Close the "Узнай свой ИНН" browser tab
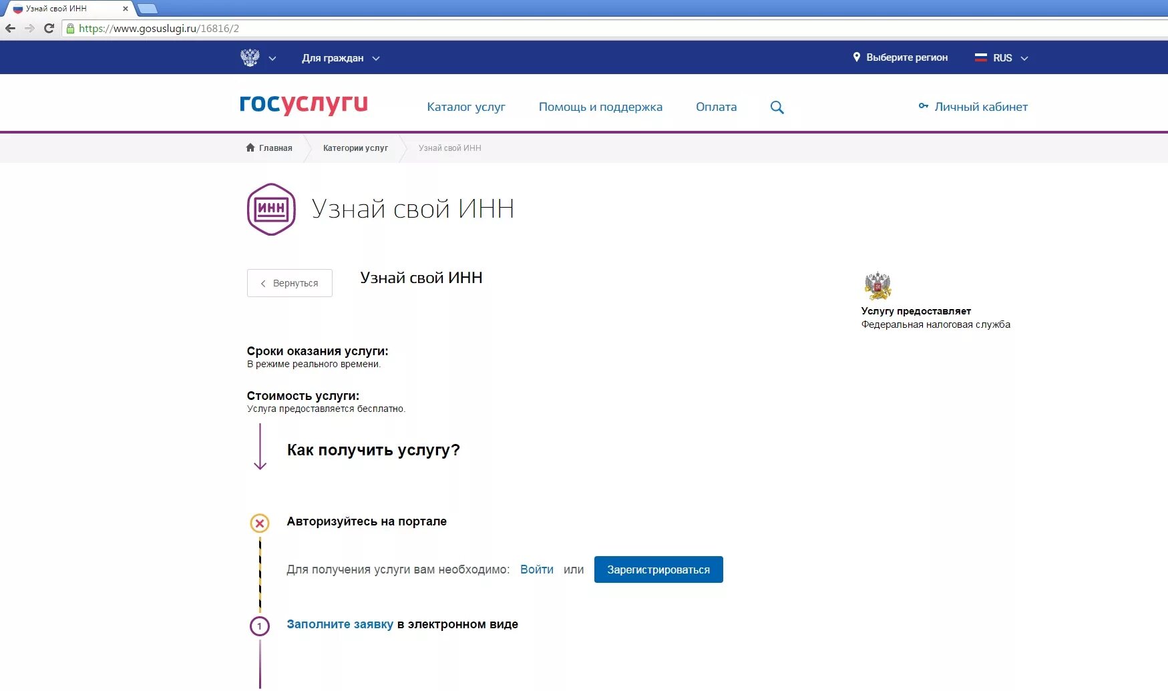This screenshot has height=691, width=1168. (125, 9)
